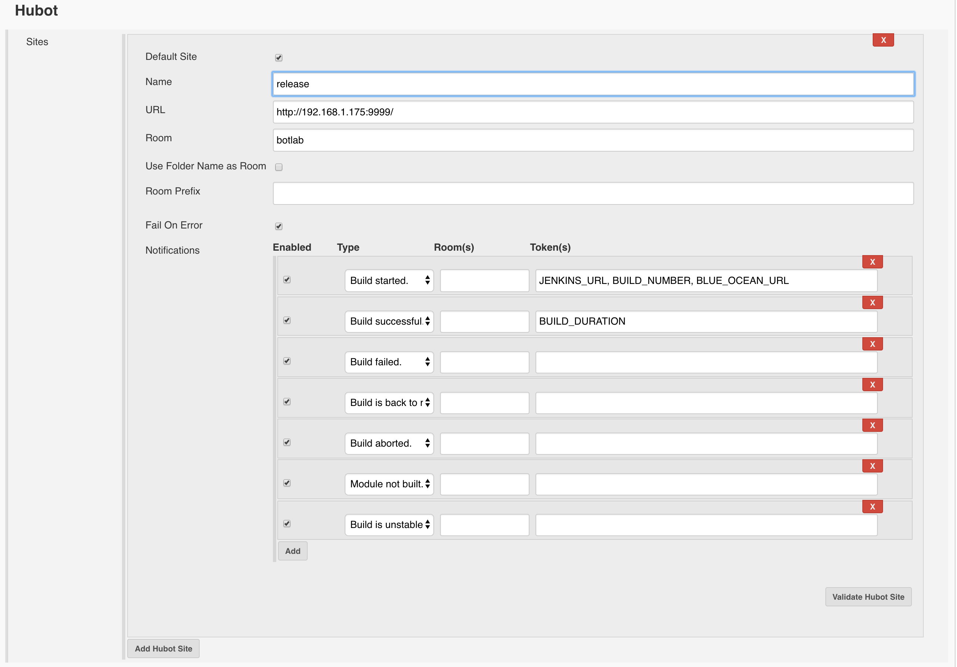Select the Sites menu item

(38, 41)
